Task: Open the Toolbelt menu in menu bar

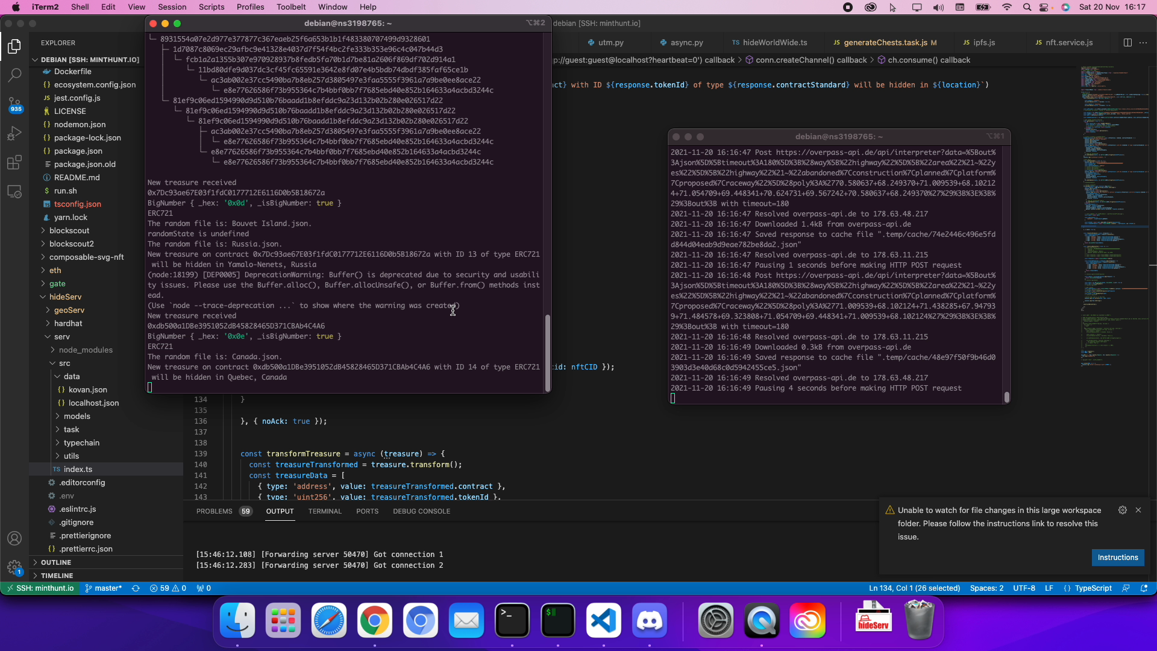Action: point(291,7)
